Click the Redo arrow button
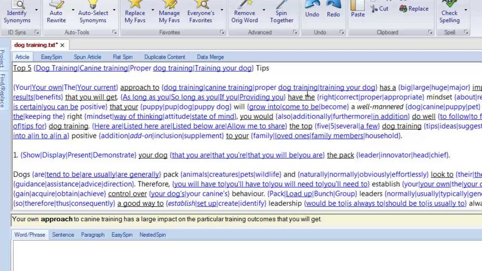 [x=333, y=10]
